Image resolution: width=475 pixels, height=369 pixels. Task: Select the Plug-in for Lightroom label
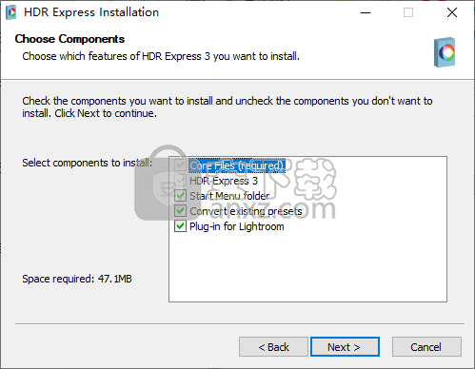click(x=237, y=226)
